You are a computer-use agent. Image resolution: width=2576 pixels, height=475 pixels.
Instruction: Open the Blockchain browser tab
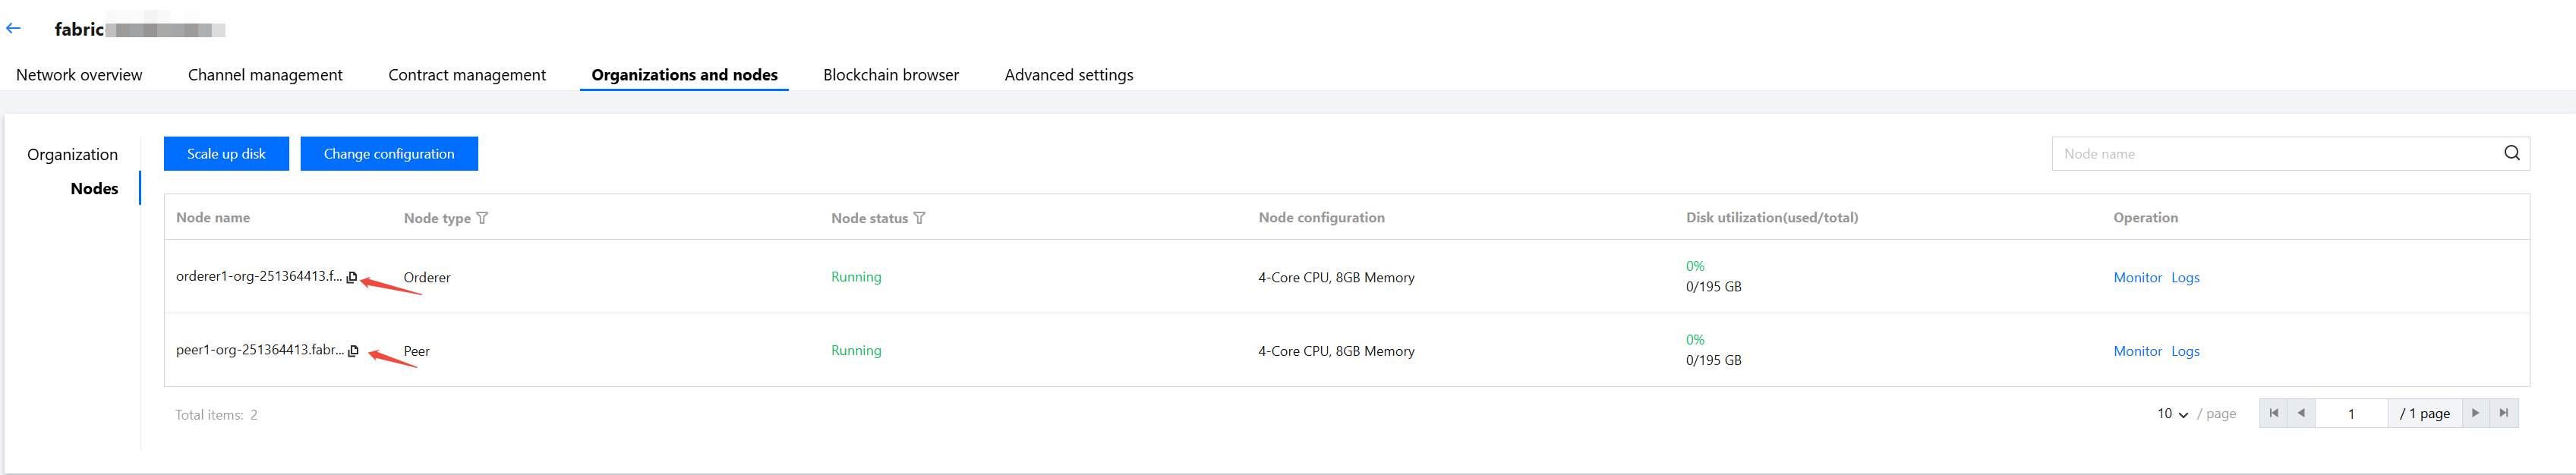point(890,75)
